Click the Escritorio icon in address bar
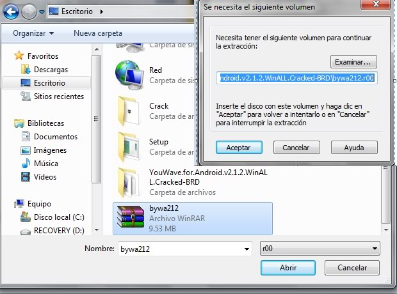The image size is (397, 294). click(54, 12)
